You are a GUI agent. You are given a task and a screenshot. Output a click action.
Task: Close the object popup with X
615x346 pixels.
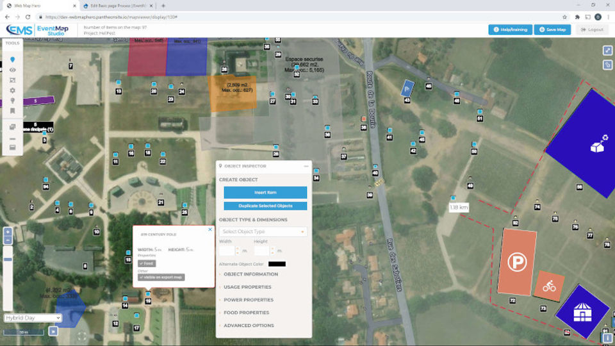click(210, 229)
